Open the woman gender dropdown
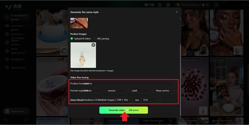Viewport: 249px width, 125px height. pyautogui.click(x=117, y=90)
